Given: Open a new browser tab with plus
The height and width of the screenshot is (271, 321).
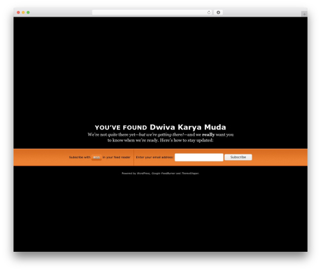Looking at the screenshot, I should (304, 14).
